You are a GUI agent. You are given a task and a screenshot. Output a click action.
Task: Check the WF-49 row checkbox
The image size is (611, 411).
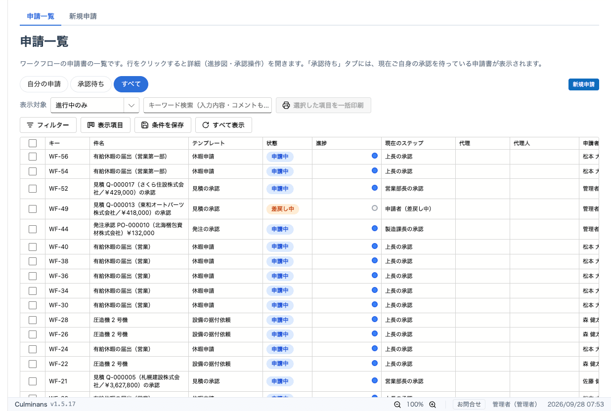click(33, 209)
